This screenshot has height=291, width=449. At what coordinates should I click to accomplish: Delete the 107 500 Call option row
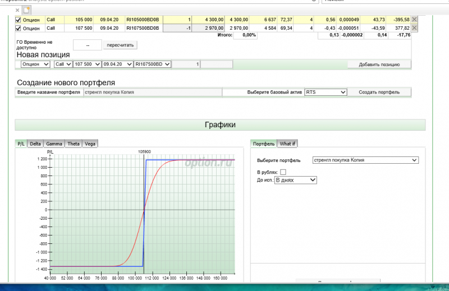tap(414, 28)
